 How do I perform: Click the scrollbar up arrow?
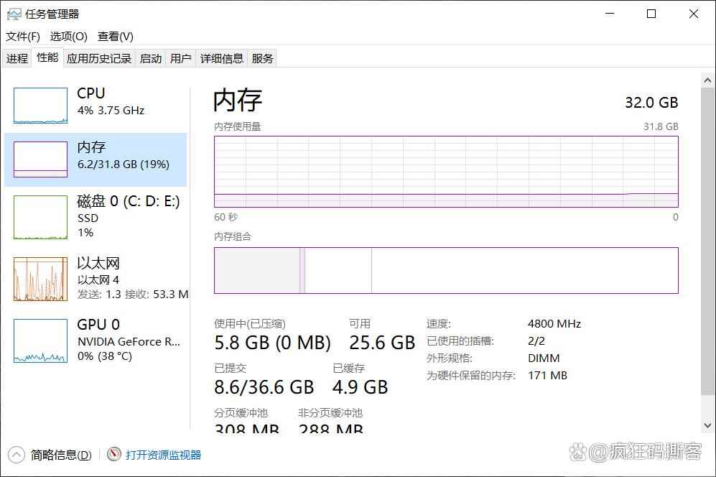click(707, 81)
